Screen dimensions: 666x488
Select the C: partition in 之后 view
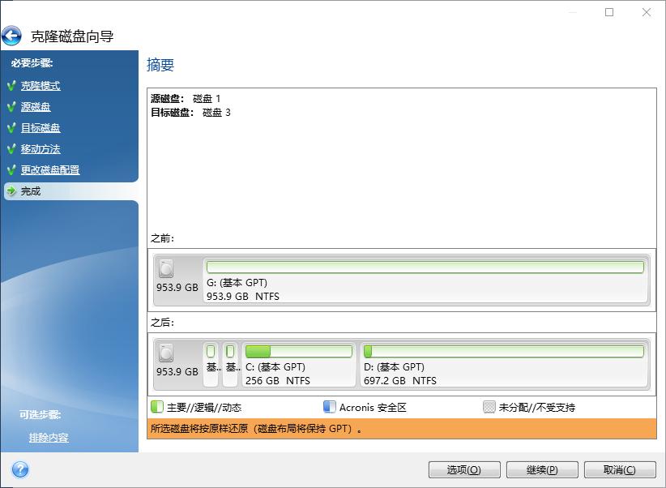298,365
